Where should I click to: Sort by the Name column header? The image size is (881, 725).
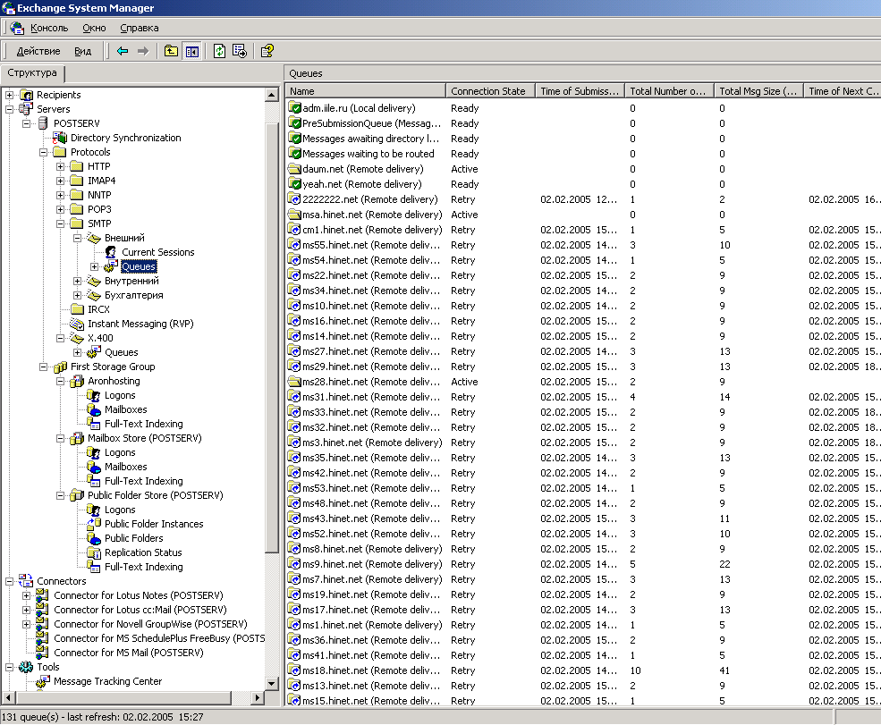click(365, 91)
